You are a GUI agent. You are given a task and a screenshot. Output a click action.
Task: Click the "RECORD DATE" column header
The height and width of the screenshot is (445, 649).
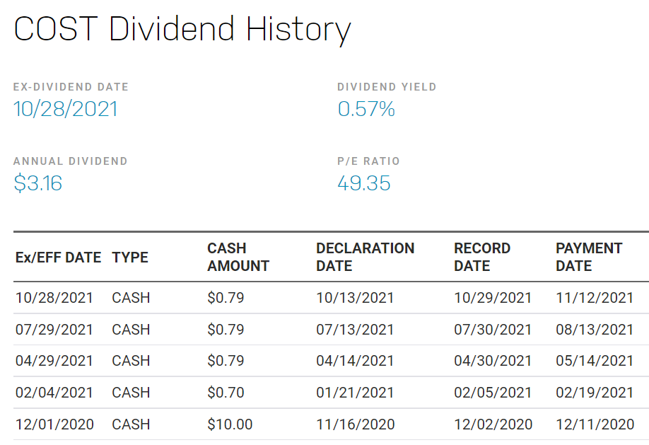tap(482, 257)
